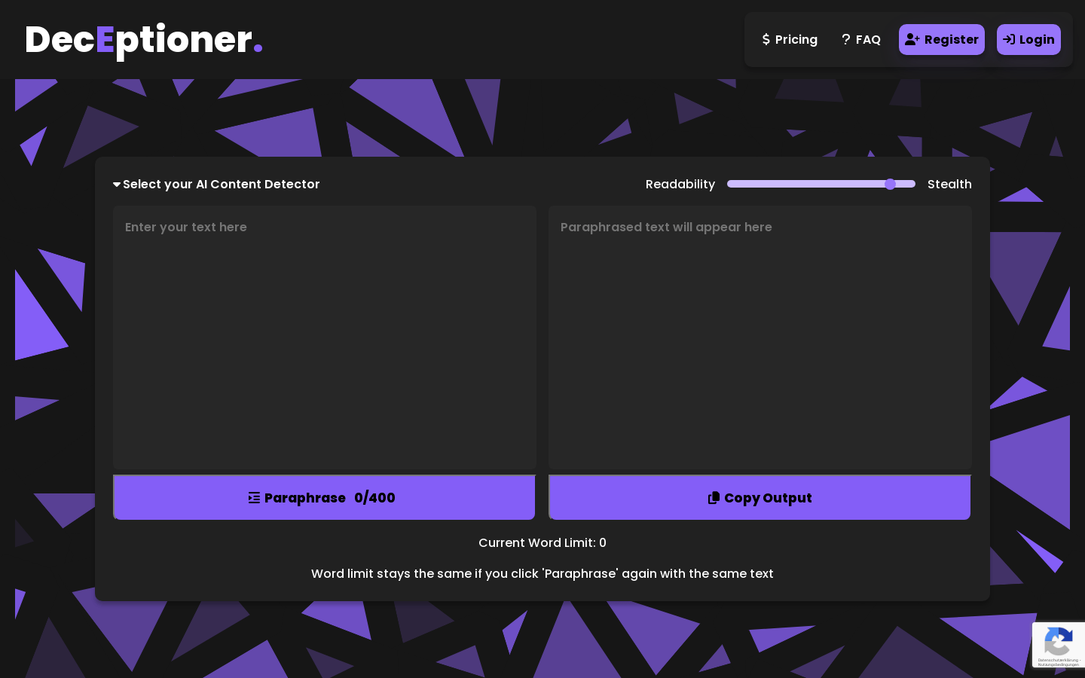The image size is (1085, 678).
Task: Click the dollar sign icon beside Pricing
Action: point(766,39)
